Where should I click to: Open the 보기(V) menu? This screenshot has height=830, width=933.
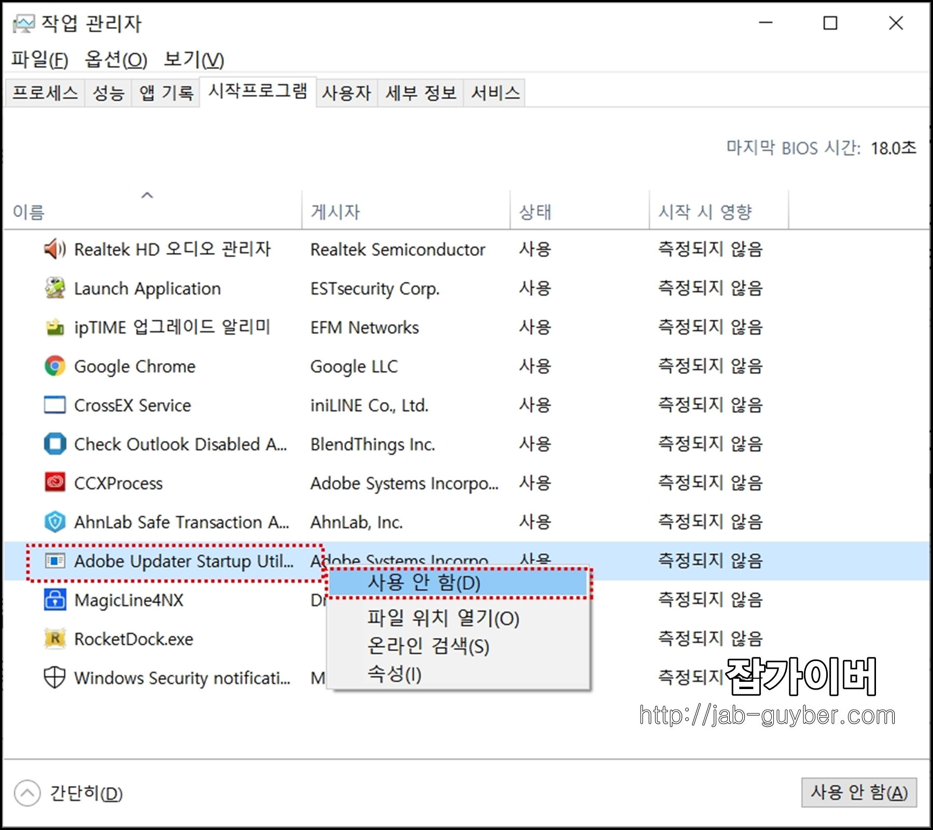[194, 60]
